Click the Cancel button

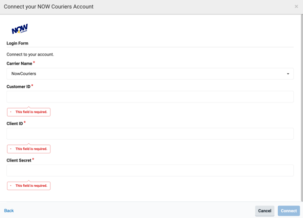point(265,211)
